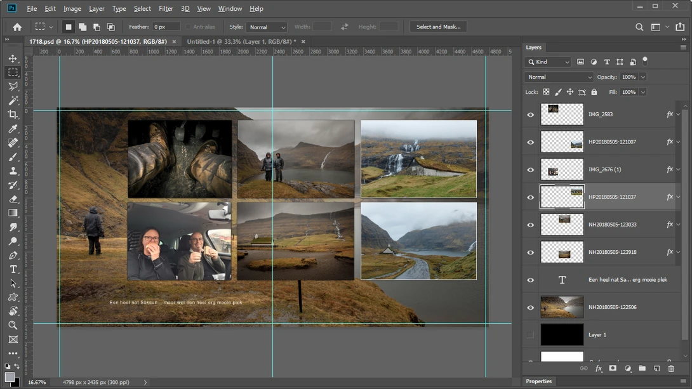The height and width of the screenshot is (389, 692).
Task: Open the marquee Style dropdown
Action: (267, 27)
